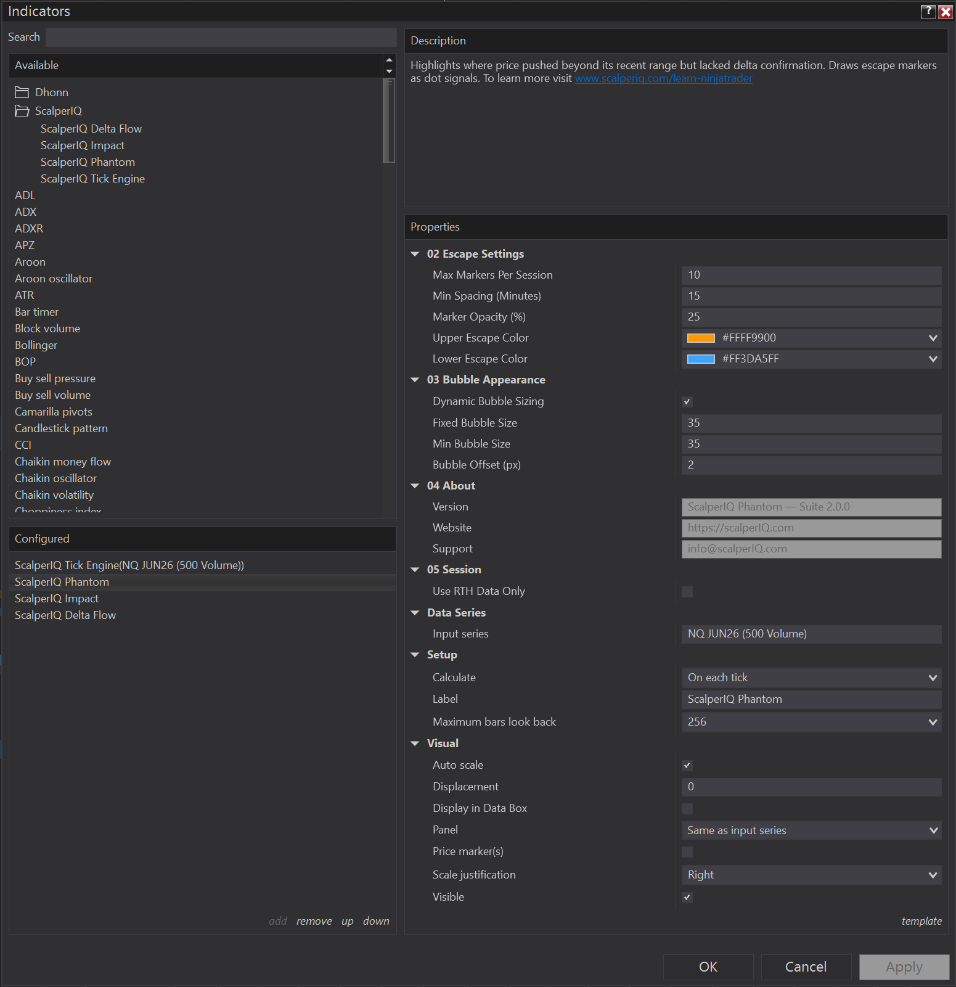Select configured ScalperIQ Impact entry
The width and height of the screenshot is (956, 987).
pyautogui.click(x=57, y=599)
